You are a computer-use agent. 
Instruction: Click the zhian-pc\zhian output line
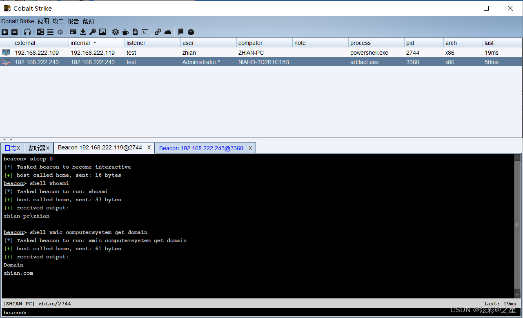click(x=27, y=216)
